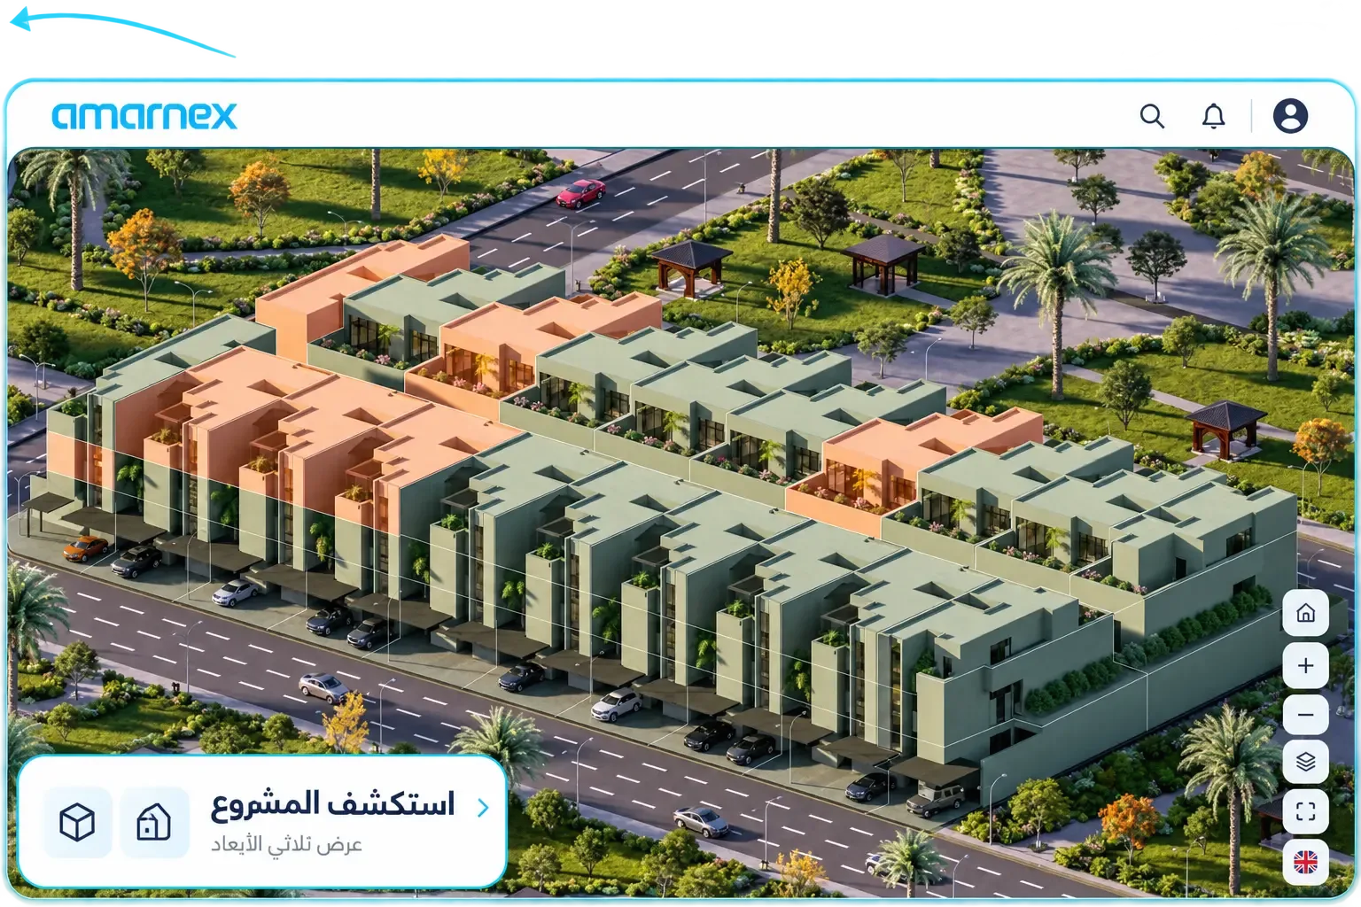
Task: Open notifications with the bell icon
Action: (x=1213, y=116)
